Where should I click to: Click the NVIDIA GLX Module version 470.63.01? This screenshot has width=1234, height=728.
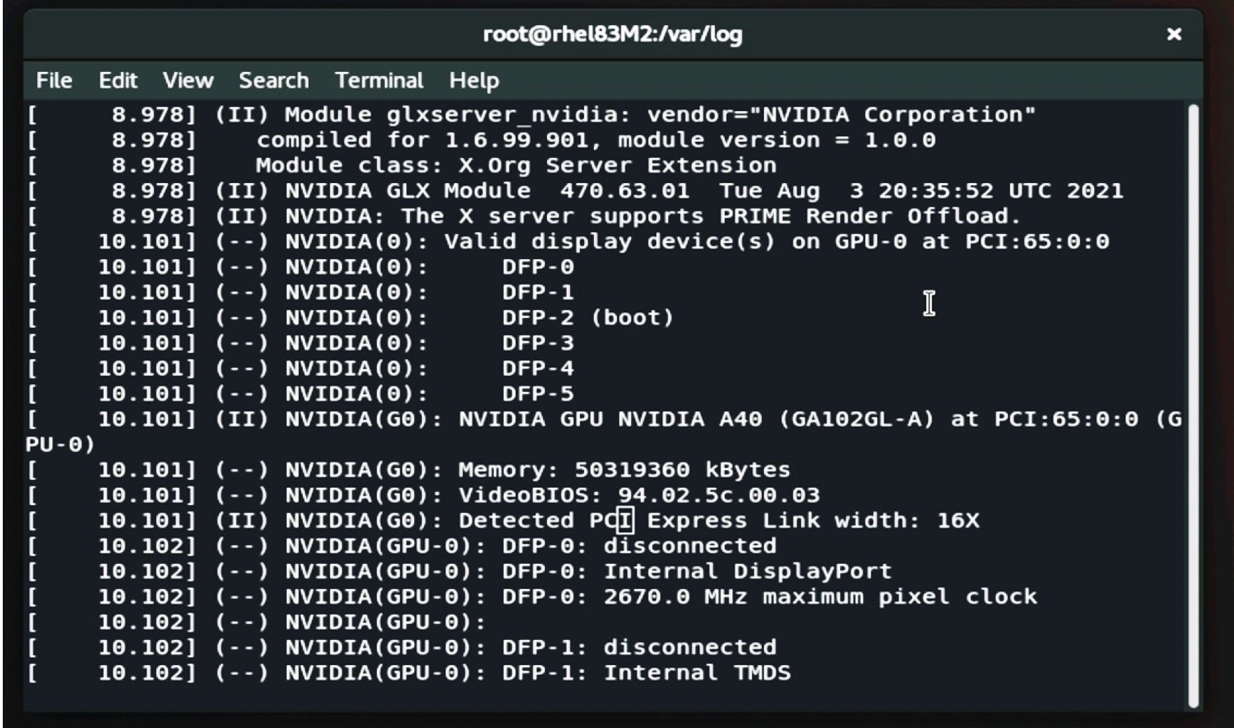624,191
